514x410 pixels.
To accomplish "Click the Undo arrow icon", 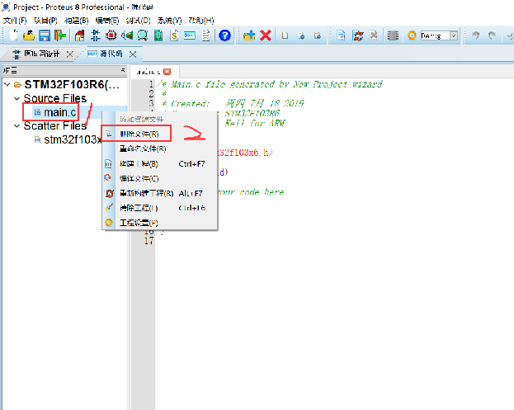I will [x=476, y=35].
